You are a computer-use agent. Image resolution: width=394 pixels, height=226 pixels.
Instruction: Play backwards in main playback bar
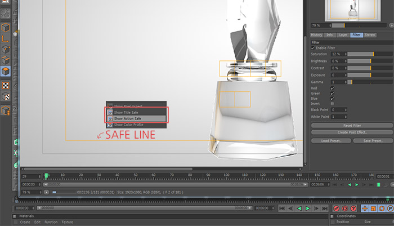299,208
